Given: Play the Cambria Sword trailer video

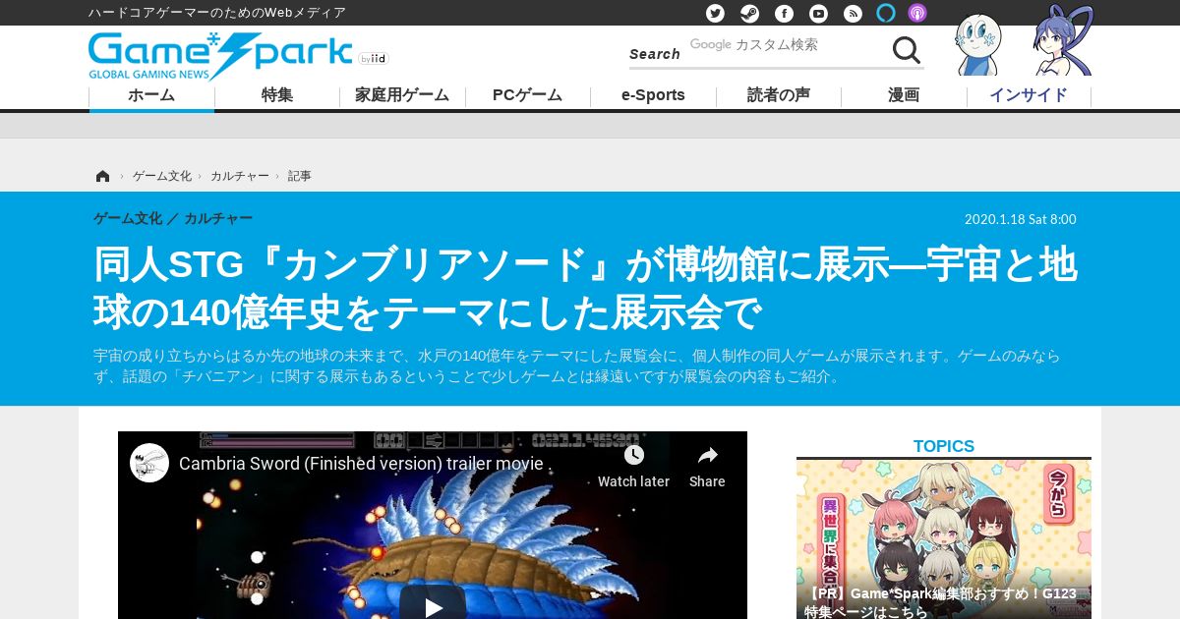Looking at the screenshot, I should [x=433, y=606].
